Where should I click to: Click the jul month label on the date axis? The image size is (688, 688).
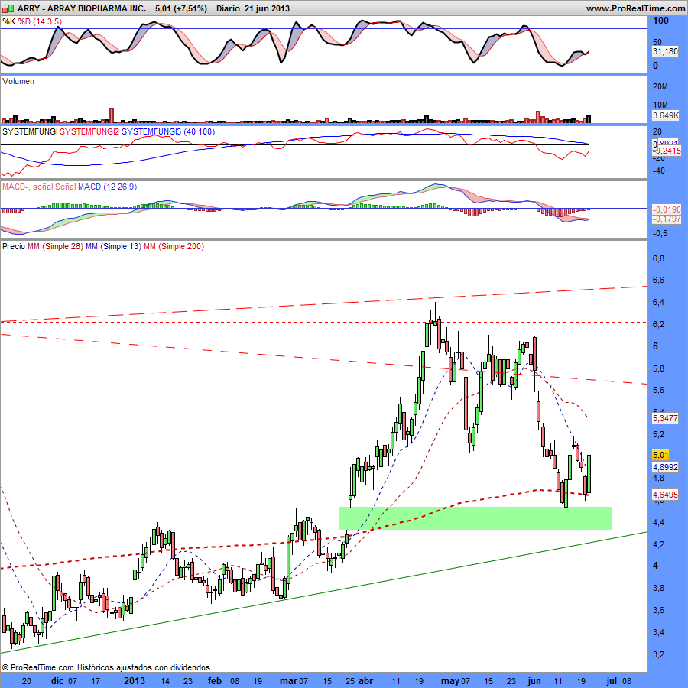(x=612, y=681)
